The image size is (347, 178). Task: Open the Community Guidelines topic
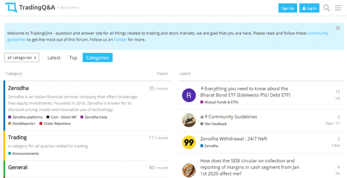click(232, 117)
